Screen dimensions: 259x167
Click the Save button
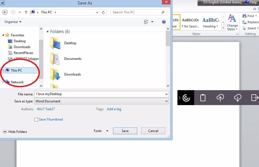pos(125,131)
